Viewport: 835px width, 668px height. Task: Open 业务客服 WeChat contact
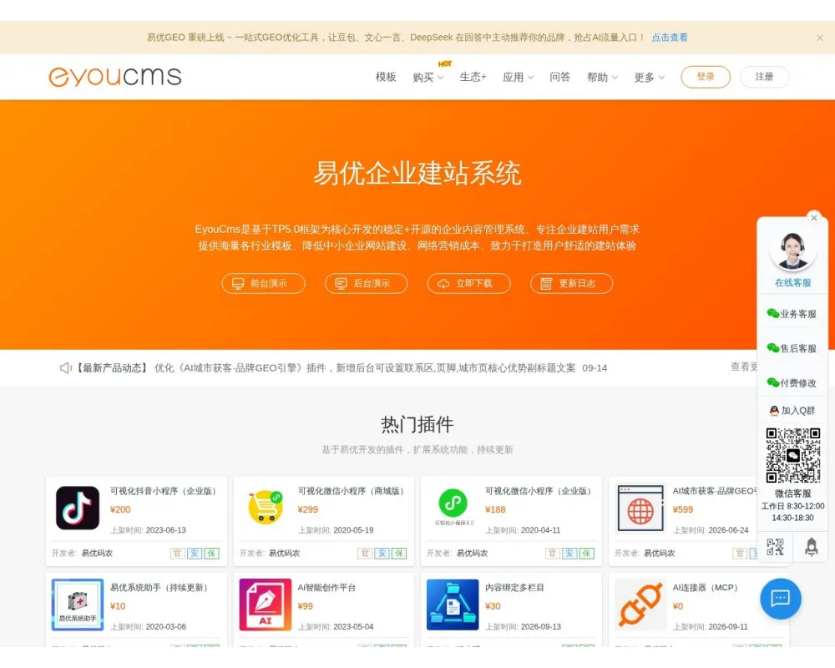(792, 314)
